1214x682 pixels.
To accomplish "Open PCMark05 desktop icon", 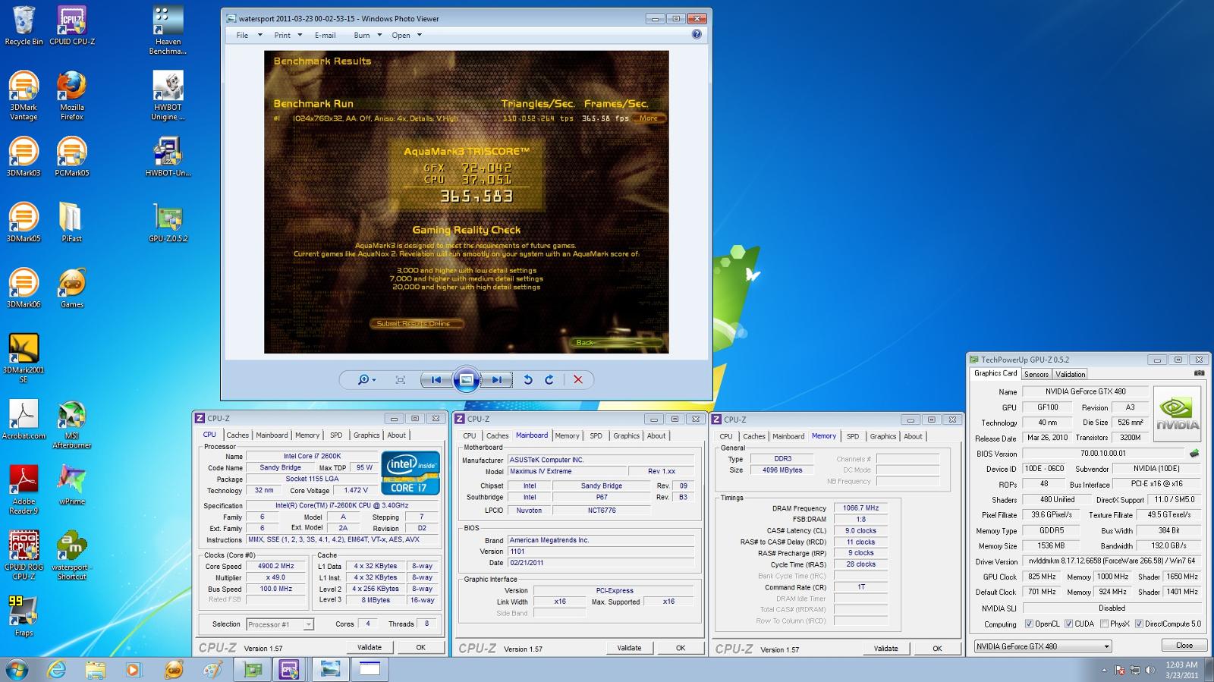I will coord(72,157).
